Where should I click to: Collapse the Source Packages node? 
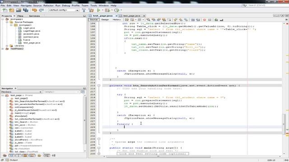[7, 22]
